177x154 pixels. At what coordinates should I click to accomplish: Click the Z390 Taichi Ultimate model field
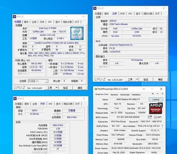point(127,24)
